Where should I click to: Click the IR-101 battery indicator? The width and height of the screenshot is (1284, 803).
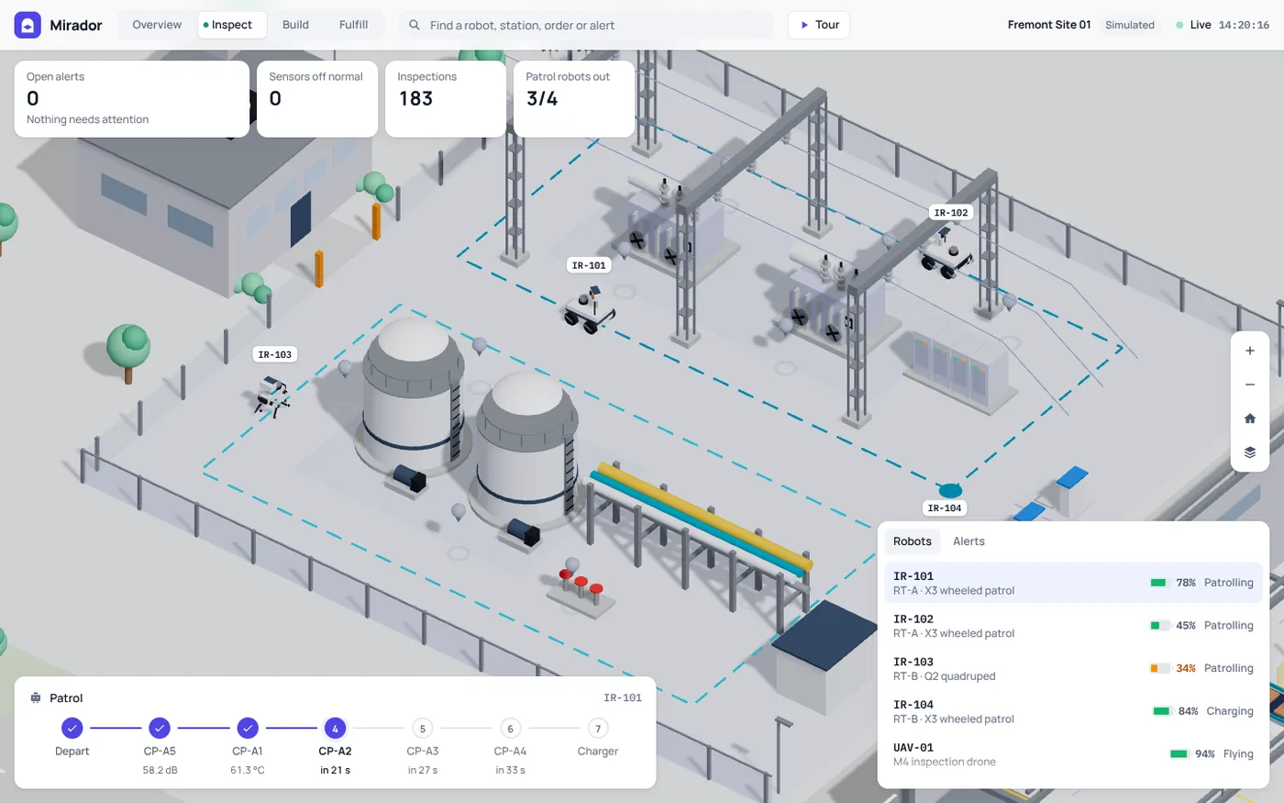point(1158,583)
